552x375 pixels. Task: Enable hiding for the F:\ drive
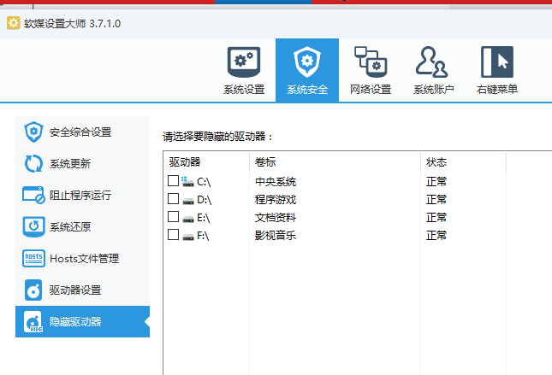(174, 234)
